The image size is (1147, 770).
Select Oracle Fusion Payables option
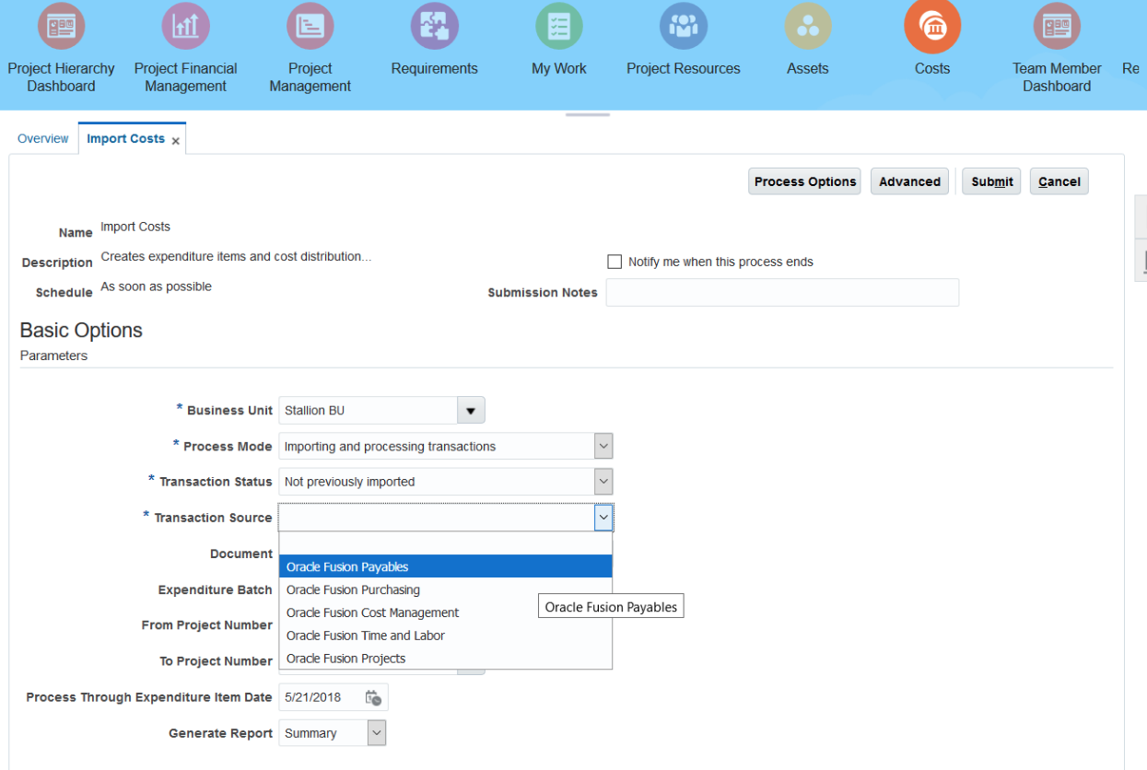[x=446, y=566]
